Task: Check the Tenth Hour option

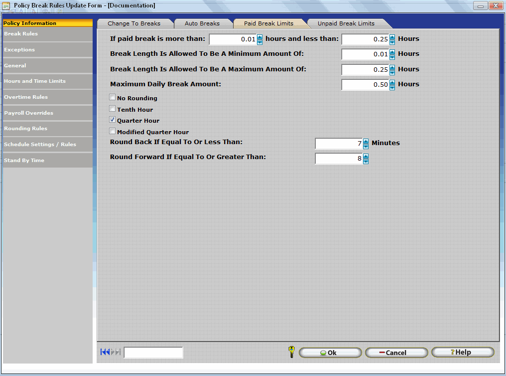Action: click(113, 109)
